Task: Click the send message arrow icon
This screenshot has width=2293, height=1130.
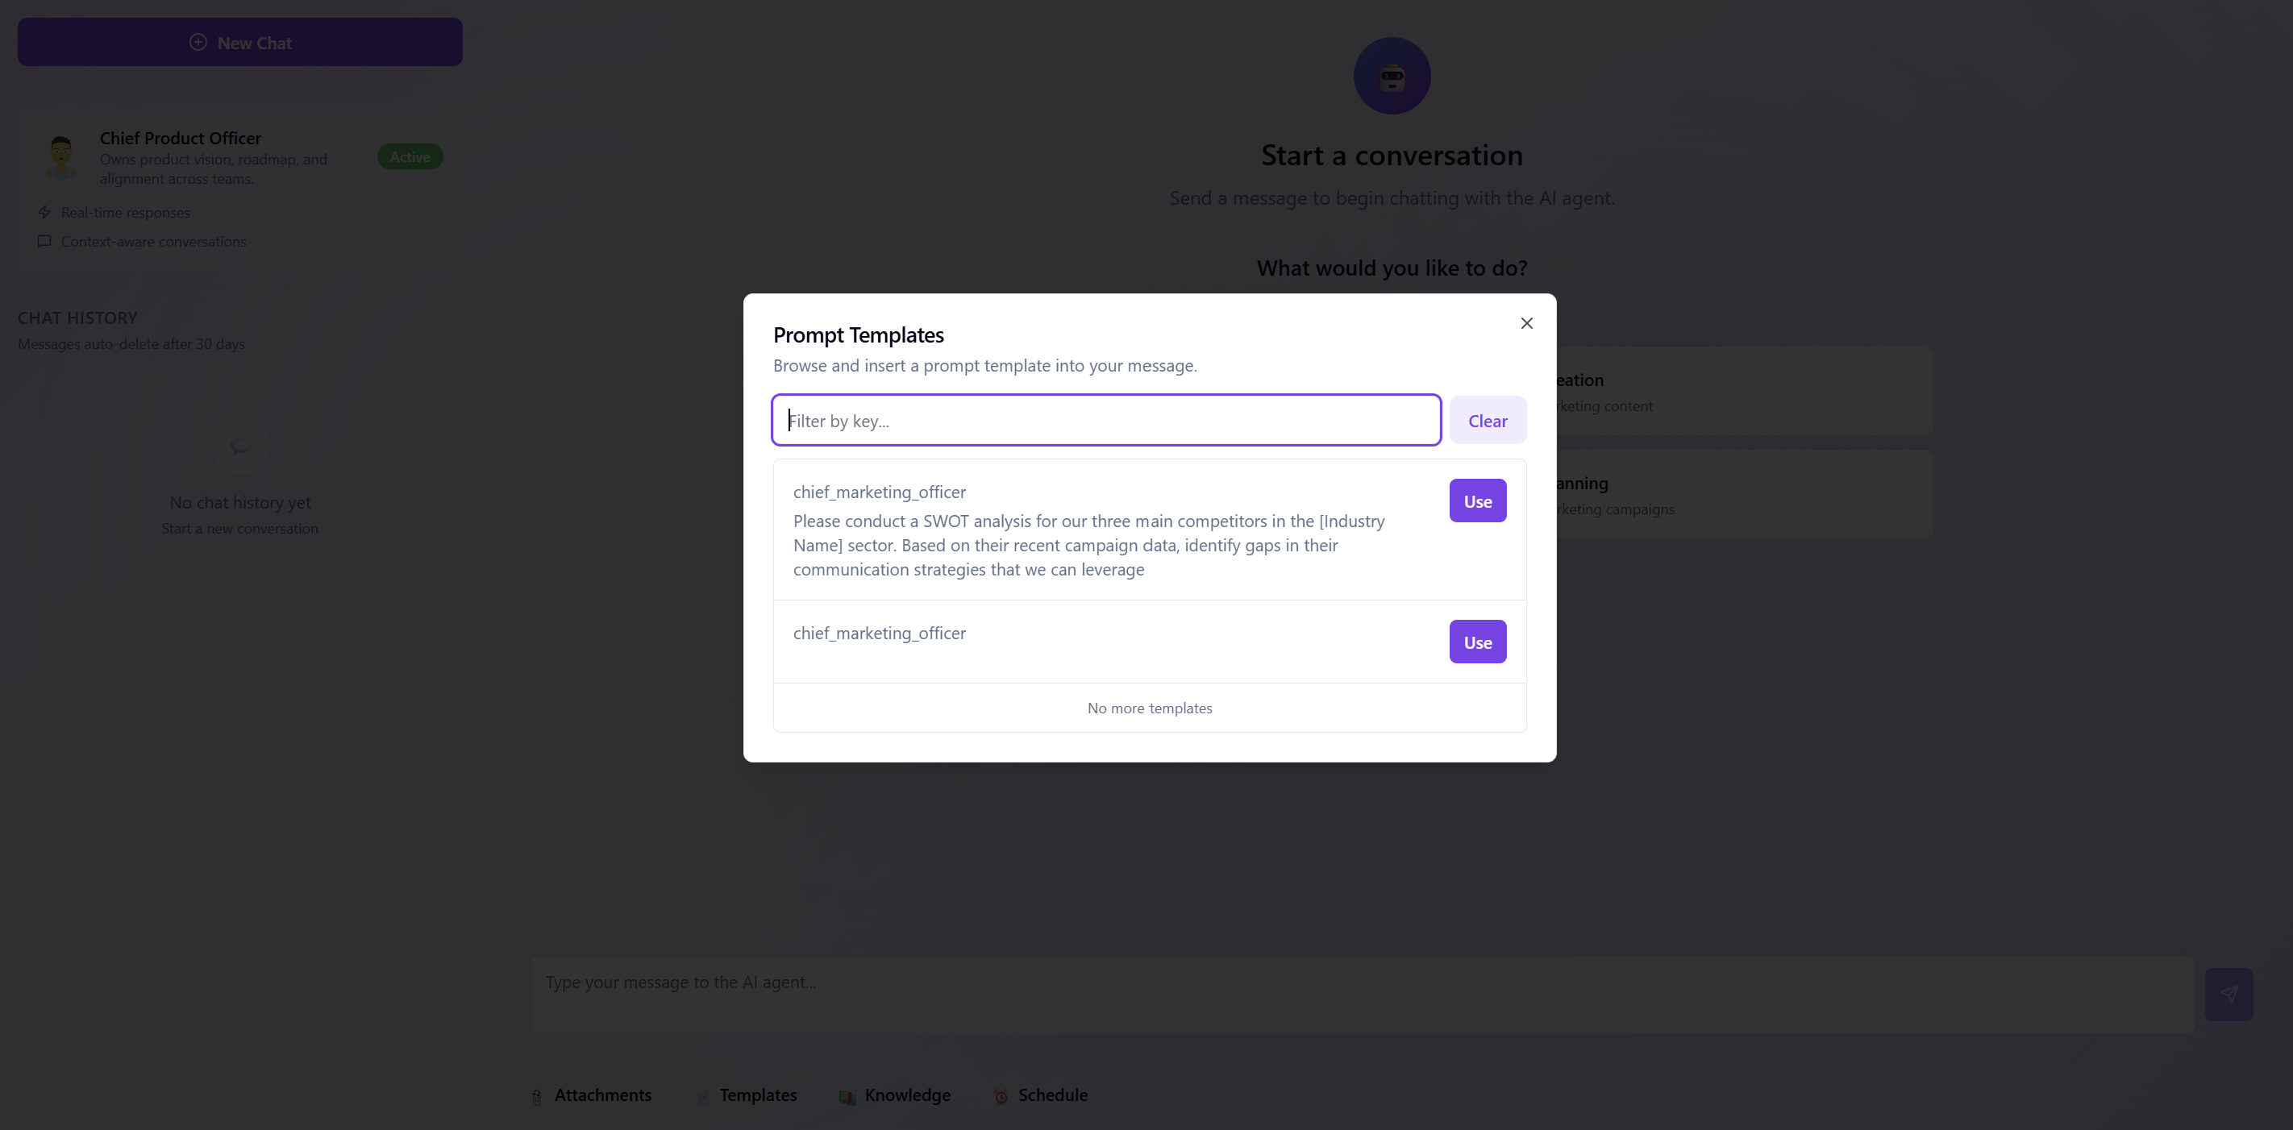Action: 2228,994
